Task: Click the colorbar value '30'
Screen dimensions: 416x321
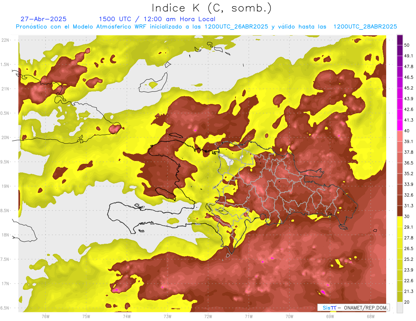Action: 407,216
